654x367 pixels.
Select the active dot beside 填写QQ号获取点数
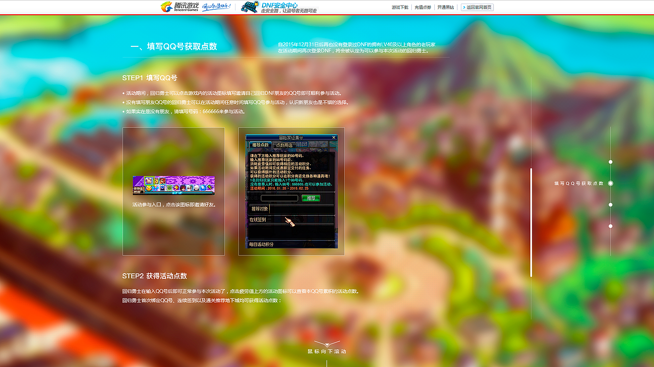tap(611, 183)
